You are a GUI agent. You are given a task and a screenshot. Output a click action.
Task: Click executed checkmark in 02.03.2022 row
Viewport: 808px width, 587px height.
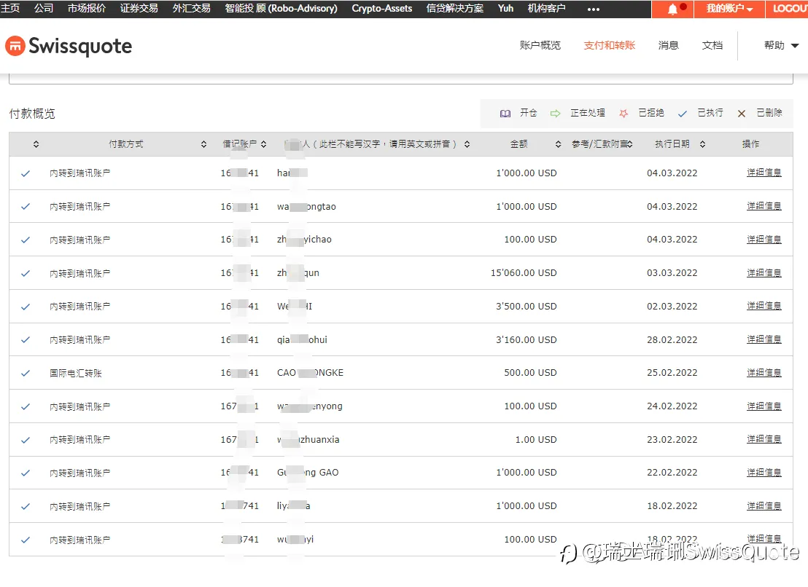(26, 307)
